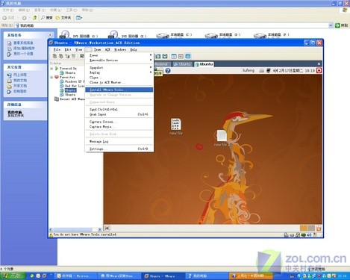Collapse the Favorites tree group
This screenshot has height=280, width=350.
pos(51,77)
